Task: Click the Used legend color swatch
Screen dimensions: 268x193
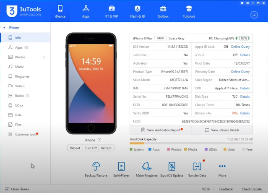Action: 225,149
